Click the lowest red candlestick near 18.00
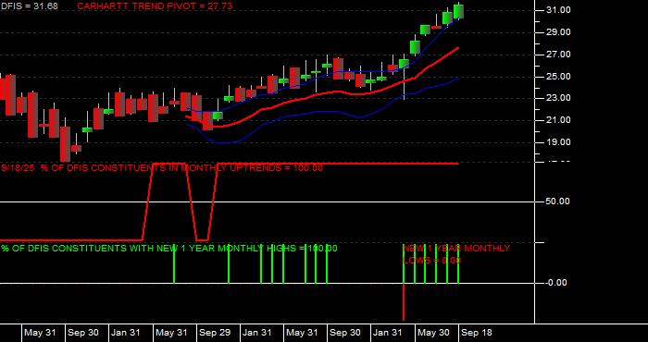Screen dimensions: 648x342 pos(65,143)
